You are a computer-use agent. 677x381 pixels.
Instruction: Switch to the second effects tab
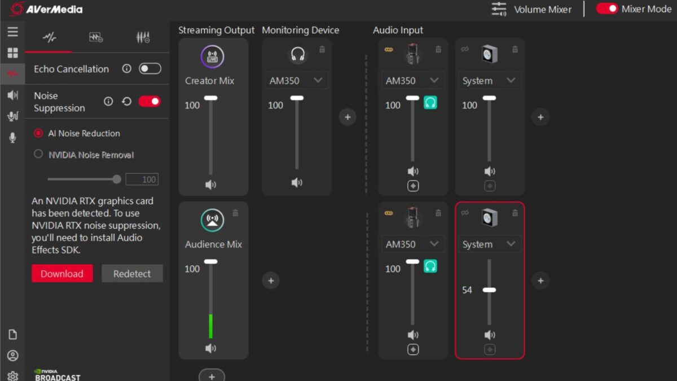tap(96, 38)
